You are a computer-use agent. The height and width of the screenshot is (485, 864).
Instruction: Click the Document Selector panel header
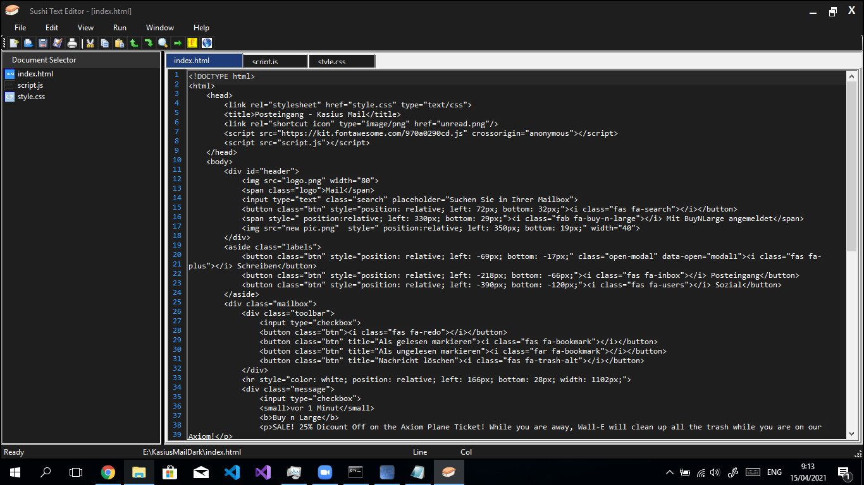[82, 60]
